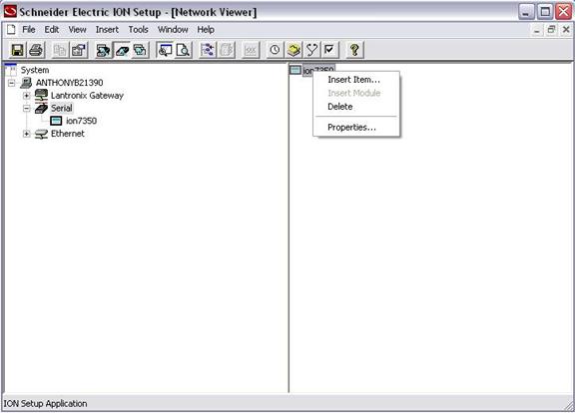Expand the Ethernet tree node
Viewport: 575px width, 413px height.
pos(26,134)
